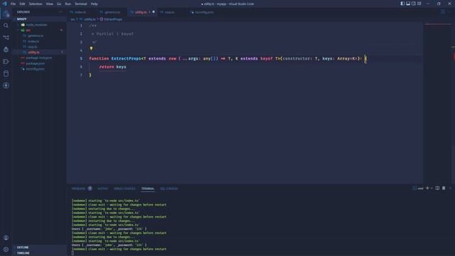Image resolution: width=455 pixels, height=256 pixels.
Task: Switch to the fourth .ts editor tab
Action: click(x=172, y=12)
